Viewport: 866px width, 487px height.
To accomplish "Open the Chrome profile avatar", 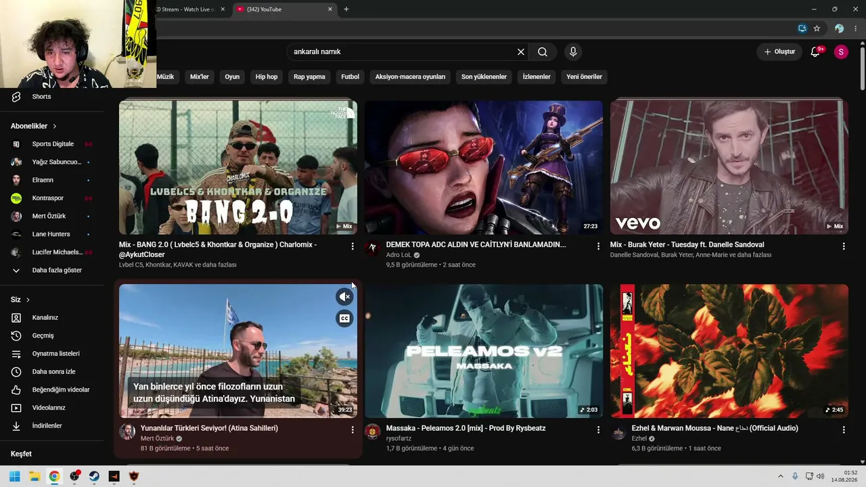I will coord(839,28).
